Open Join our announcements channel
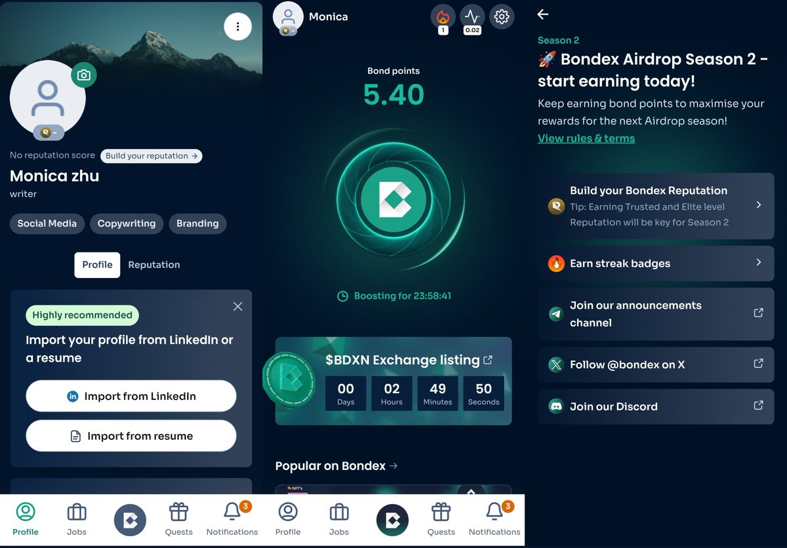The height and width of the screenshot is (548, 787). pyautogui.click(x=656, y=314)
